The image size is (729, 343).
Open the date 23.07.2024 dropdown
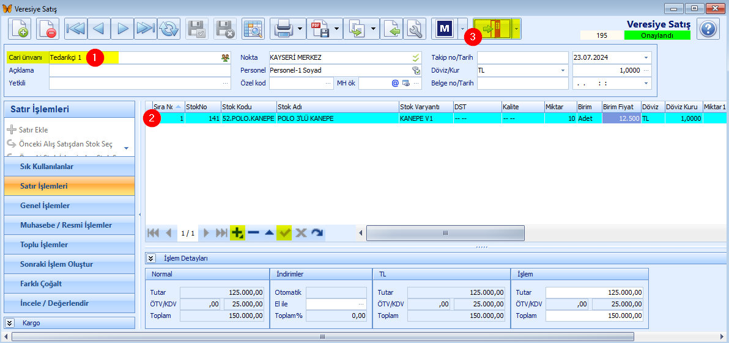pos(646,57)
